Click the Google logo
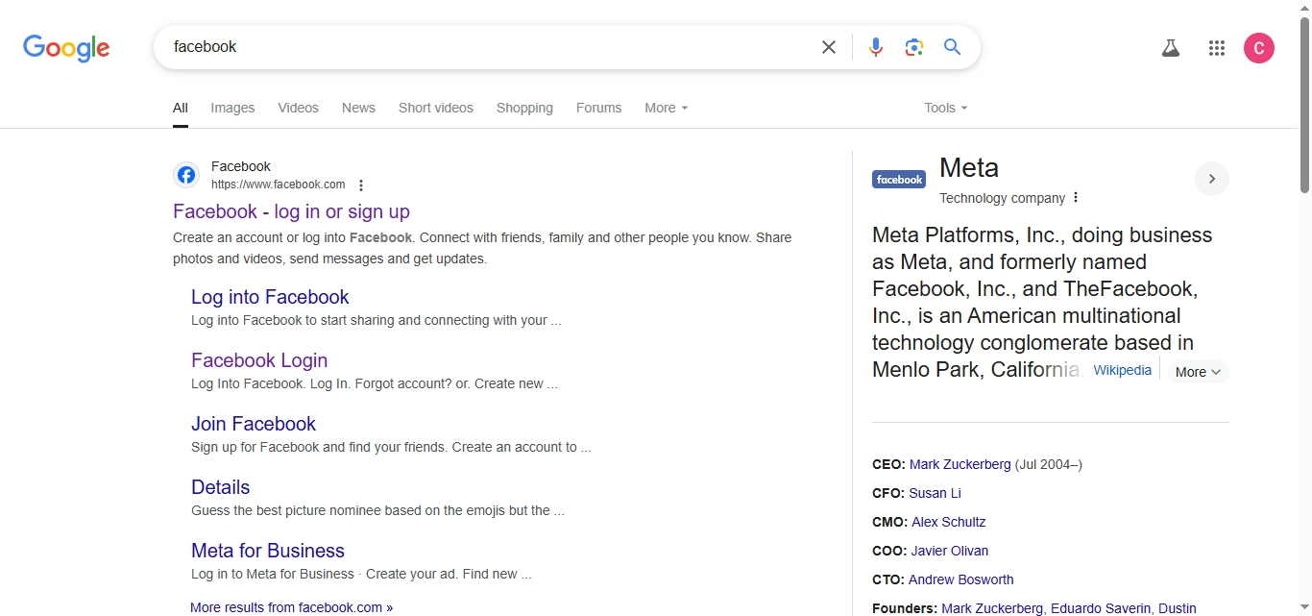1312x616 pixels. [x=66, y=48]
